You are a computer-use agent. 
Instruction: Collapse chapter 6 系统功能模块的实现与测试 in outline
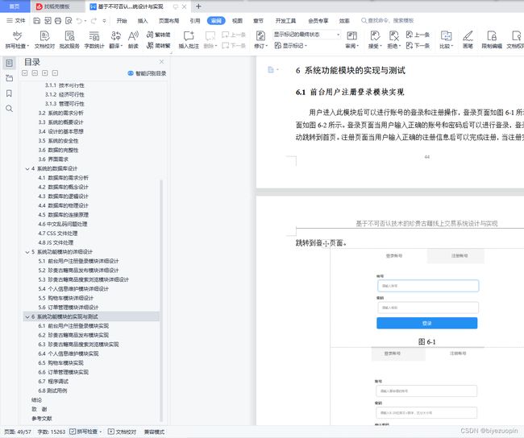[x=27, y=316]
